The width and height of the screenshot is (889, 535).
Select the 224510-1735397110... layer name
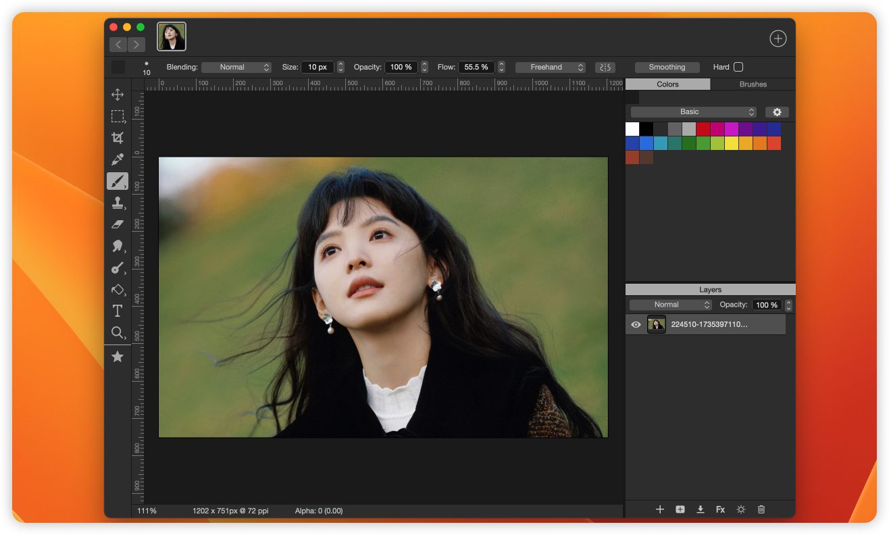pyautogui.click(x=709, y=324)
